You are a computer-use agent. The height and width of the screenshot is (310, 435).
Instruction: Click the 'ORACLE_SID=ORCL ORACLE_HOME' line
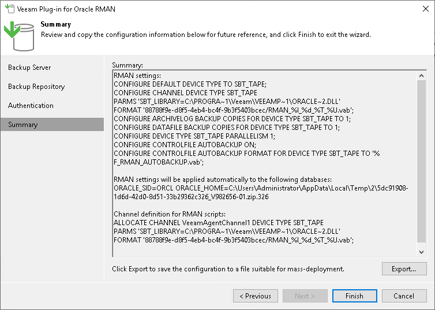(261, 188)
